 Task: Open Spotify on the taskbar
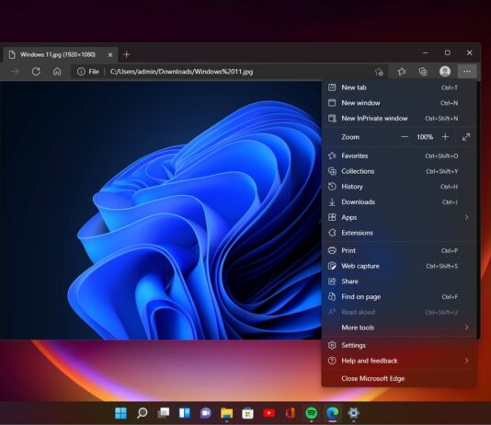pyautogui.click(x=311, y=413)
